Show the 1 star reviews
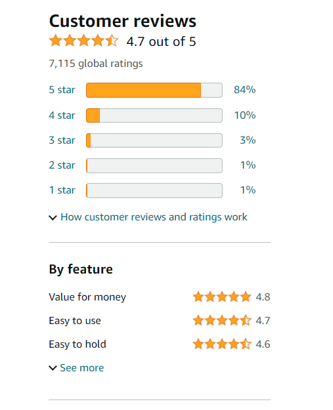This screenshot has width=333, height=410. pyautogui.click(x=62, y=190)
